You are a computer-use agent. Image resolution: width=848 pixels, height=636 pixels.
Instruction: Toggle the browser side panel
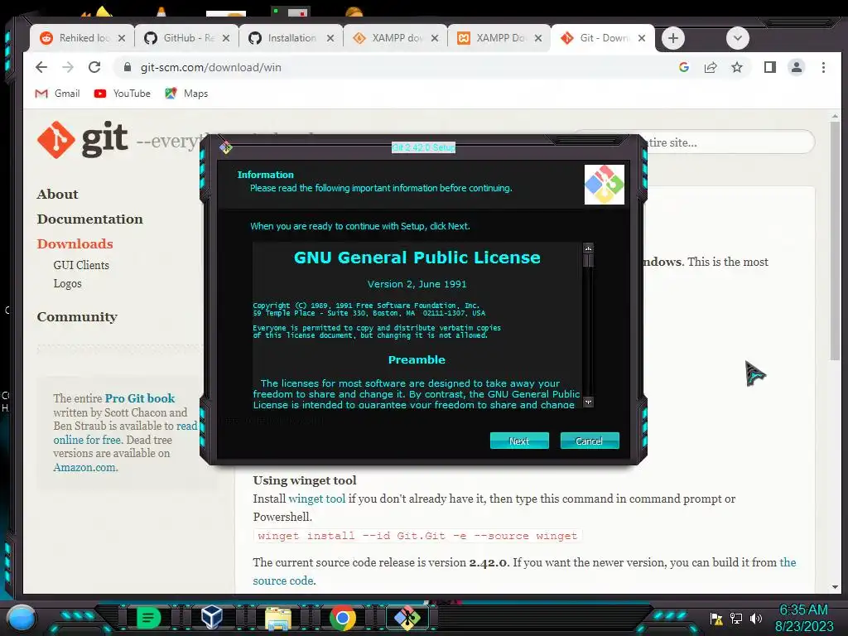[x=770, y=67]
